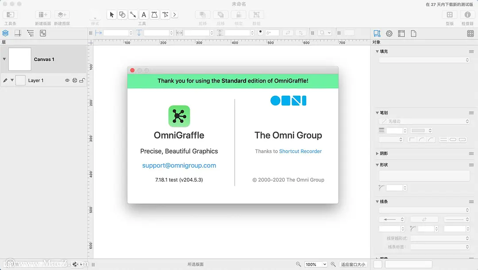This screenshot has width=478, height=270.
Task: Pick the Shape tool
Action: 122,15
